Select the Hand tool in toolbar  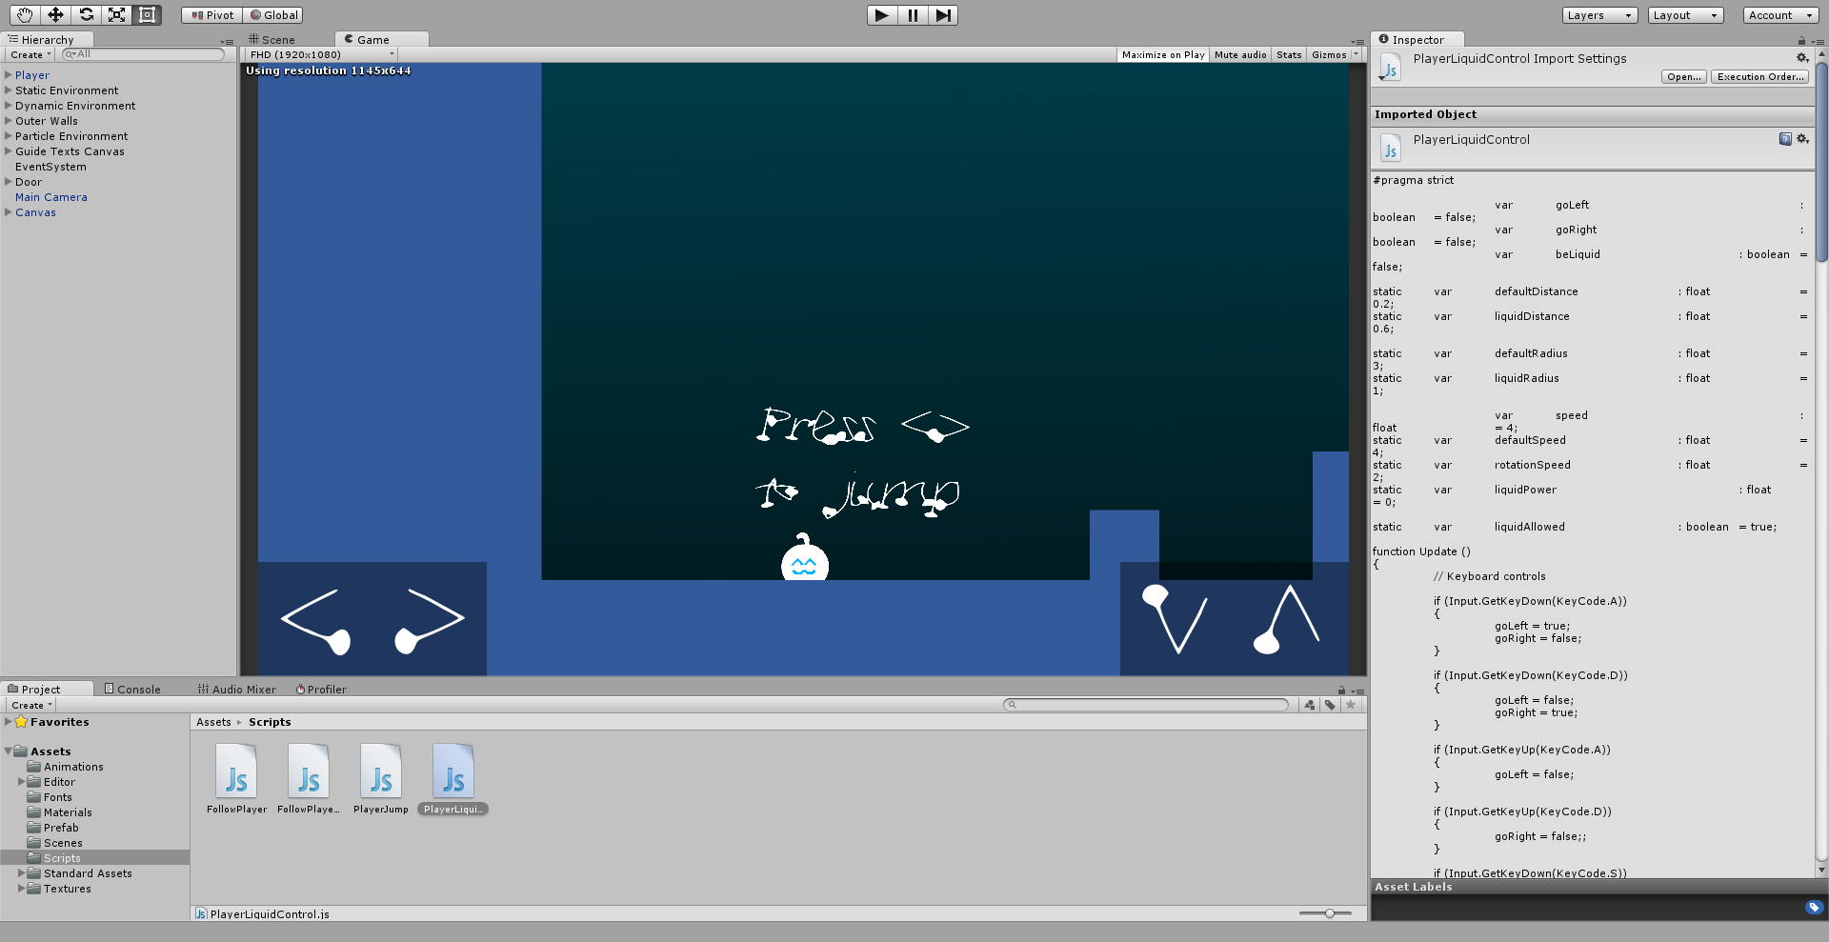[x=25, y=14]
